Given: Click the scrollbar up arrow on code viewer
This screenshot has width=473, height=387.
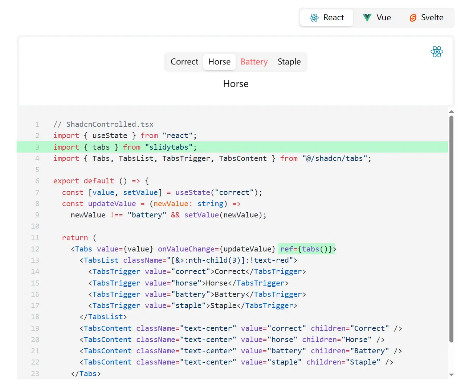Looking at the screenshot, I should [x=451, y=111].
